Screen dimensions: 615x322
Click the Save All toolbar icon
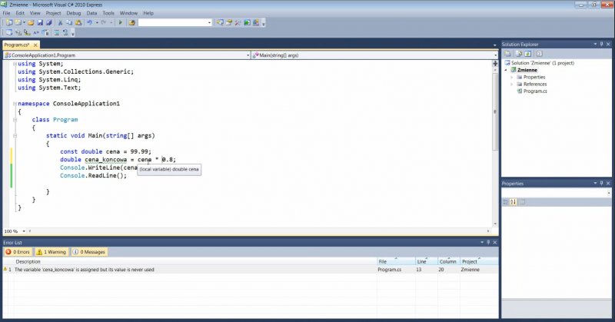tap(48, 23)
